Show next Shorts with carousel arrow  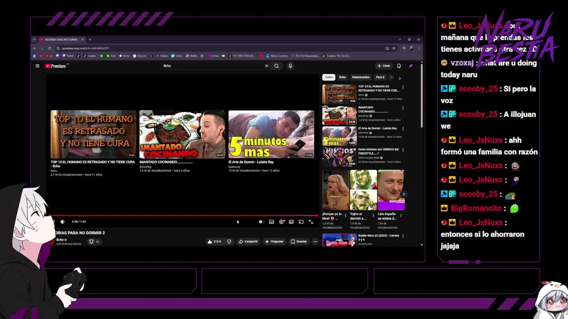pyautogui.click(x=403, y=194)
